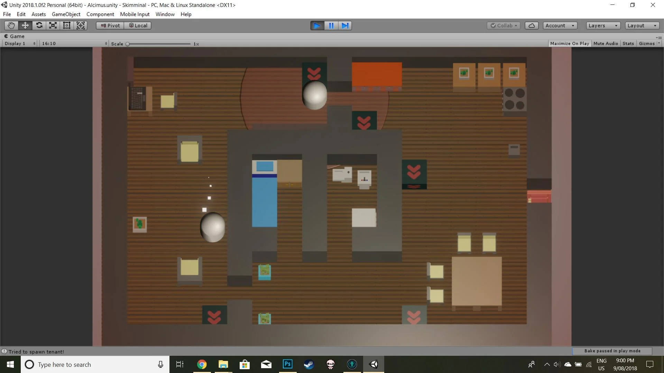The width and height of the screenshot is (664, 373).
Task: Click the Windows search box
Action: coord(95,364)
